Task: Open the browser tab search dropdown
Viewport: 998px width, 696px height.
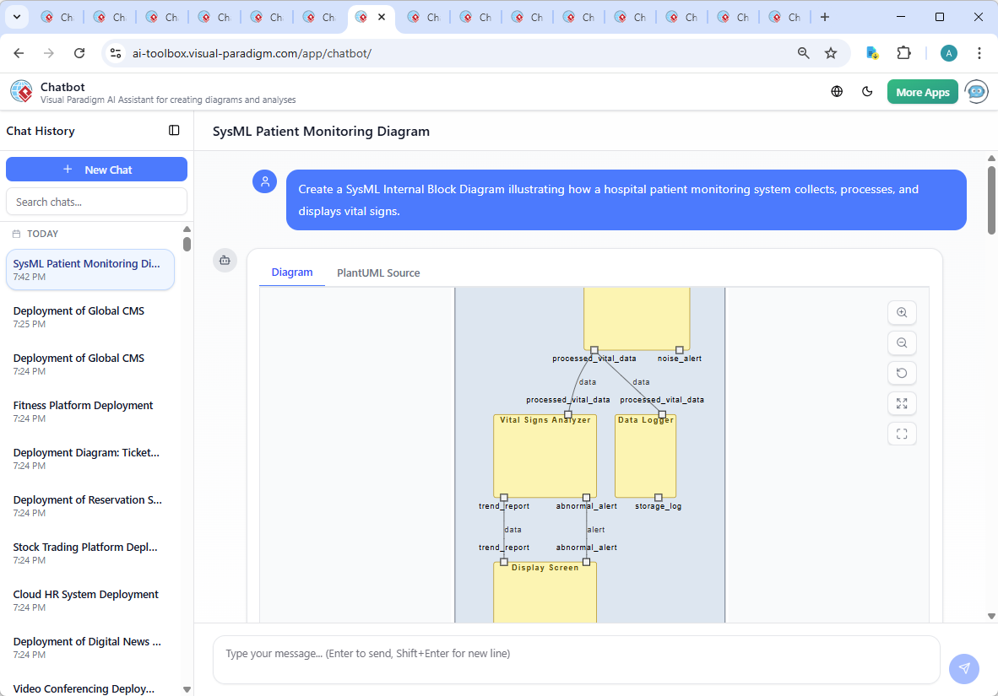Action: (16, 17)
